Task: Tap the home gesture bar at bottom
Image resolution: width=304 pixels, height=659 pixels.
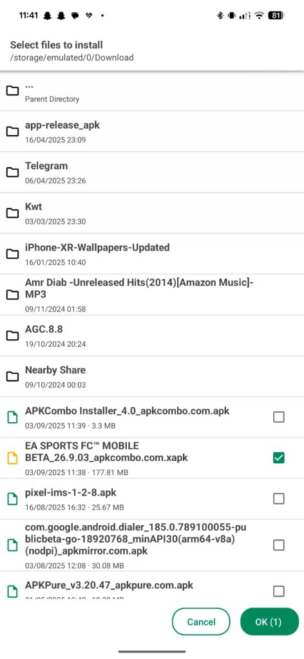Action: click(152, 651)
